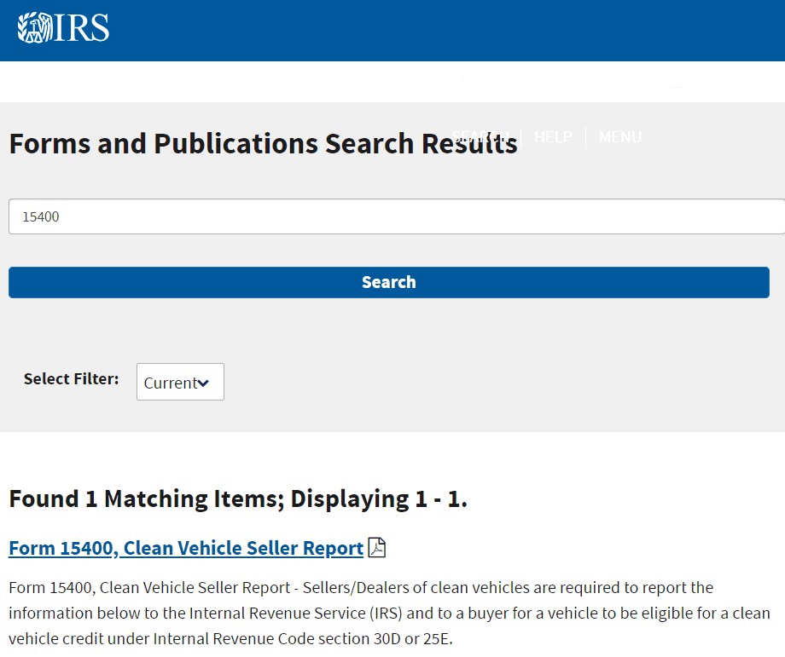
Task: Open Form 15400, Clean Vehicle Seller Report link
Action: [186, 548]
